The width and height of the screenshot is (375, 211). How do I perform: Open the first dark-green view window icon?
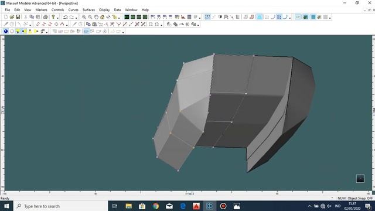click(x=127, y=17)
